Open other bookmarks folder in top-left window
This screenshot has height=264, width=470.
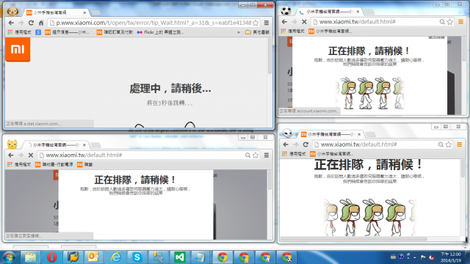pyautogui.click(x=257, y=32)
